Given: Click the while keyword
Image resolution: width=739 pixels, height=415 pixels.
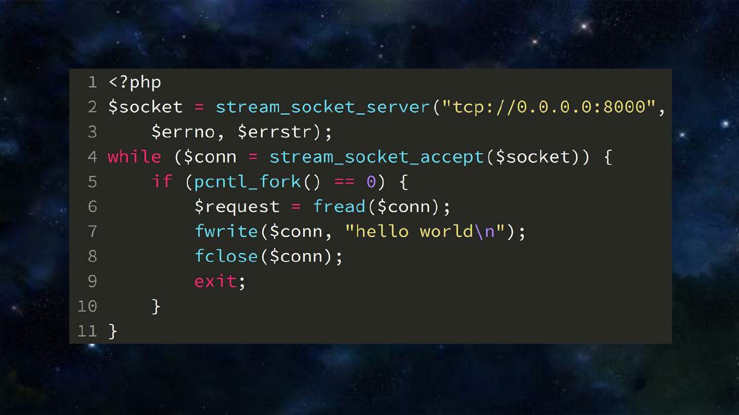Looking at the screenshot, I should 134,157.
